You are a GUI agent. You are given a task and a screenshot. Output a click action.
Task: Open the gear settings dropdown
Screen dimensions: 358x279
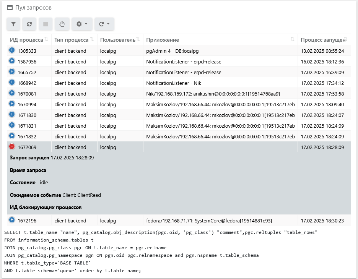tap(81, 24)
